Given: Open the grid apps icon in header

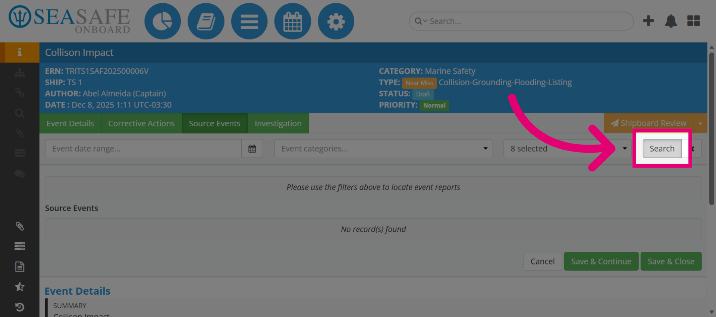Looking at the screenshot, I should [x=694, y=21].
